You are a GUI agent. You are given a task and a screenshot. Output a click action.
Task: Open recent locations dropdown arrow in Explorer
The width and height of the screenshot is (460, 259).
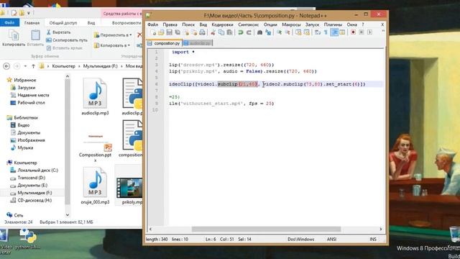point(26,66)
